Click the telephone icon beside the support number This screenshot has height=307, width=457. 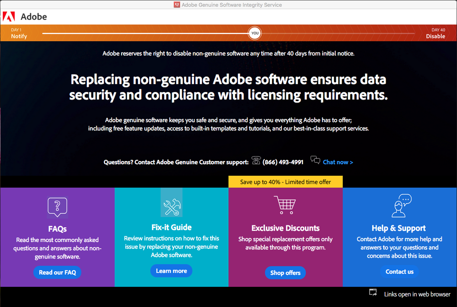[256, 161]
